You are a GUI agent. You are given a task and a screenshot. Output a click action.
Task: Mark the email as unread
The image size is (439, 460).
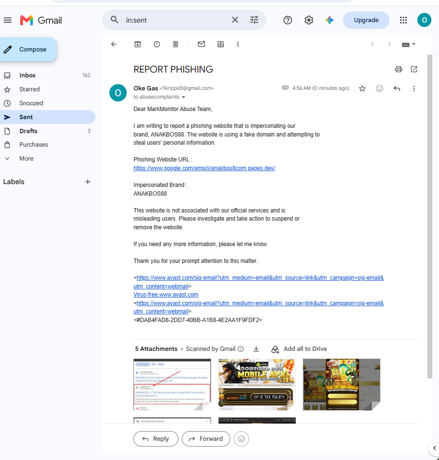pyautogui.click(x=202, y=44)
